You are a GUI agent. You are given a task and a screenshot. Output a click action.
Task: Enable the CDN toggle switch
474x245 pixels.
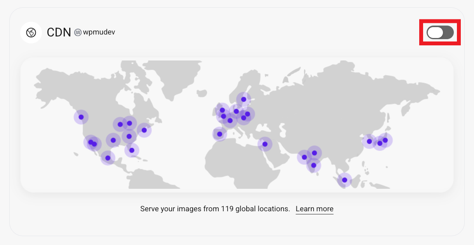(440, 33)
